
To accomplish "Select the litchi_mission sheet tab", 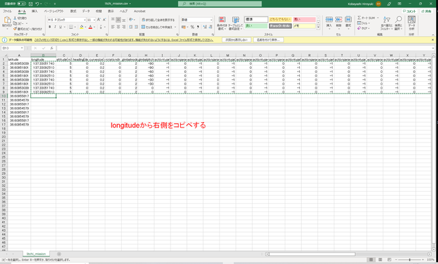I will click(36, 254).
